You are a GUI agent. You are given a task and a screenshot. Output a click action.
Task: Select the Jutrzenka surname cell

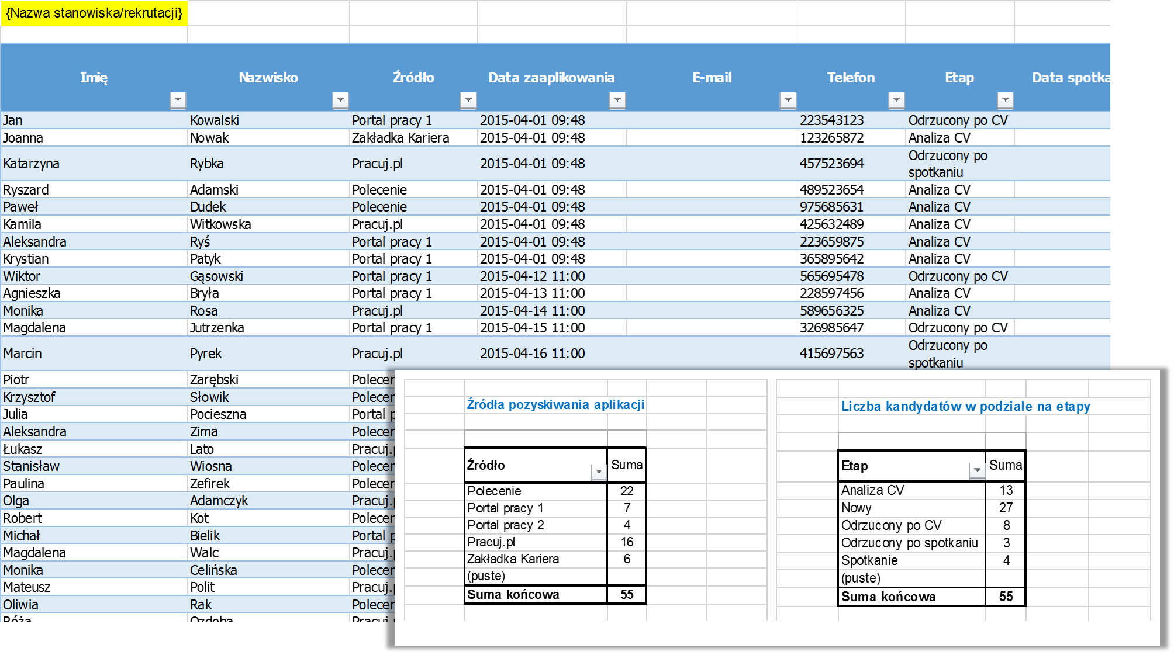pyautogui.click(x=268, y=328)
